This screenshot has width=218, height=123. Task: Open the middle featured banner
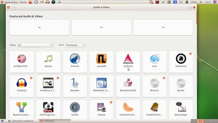(x=102, y=27)
